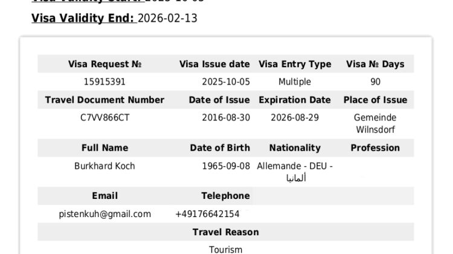The width and height of the screenshot is (453, 254).
Task: Select document number C7VV866CT
Action: click(x=104, y=117)
